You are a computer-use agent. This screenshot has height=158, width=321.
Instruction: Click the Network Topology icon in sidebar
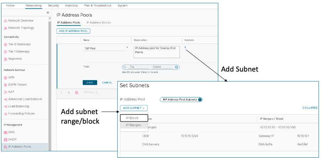pyautogui.click(x=5, y=28)
